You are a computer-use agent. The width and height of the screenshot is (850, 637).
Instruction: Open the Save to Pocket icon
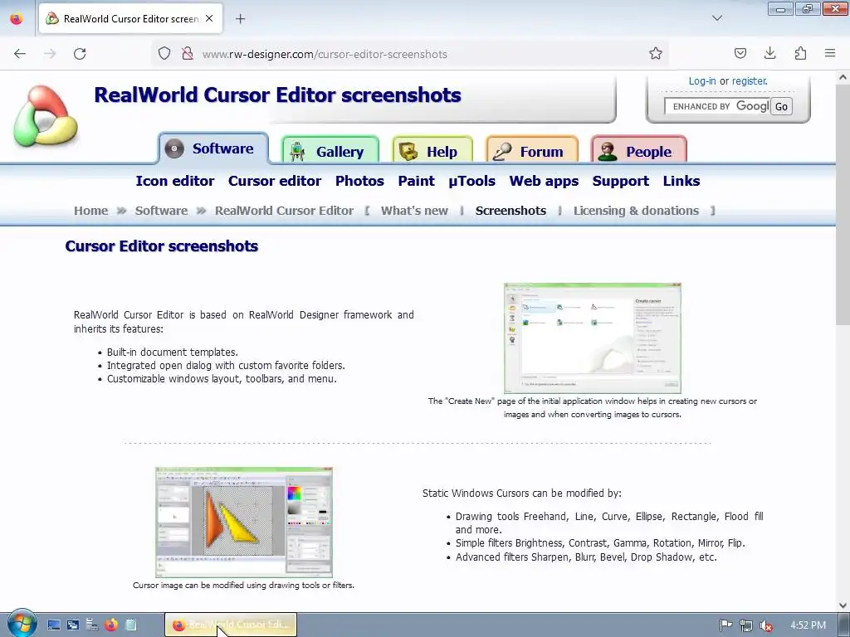740,53
